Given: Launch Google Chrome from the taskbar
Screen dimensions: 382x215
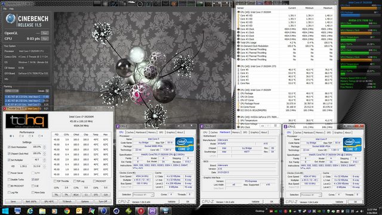Looking at the screenshot, I should click(x=67, y=211).
